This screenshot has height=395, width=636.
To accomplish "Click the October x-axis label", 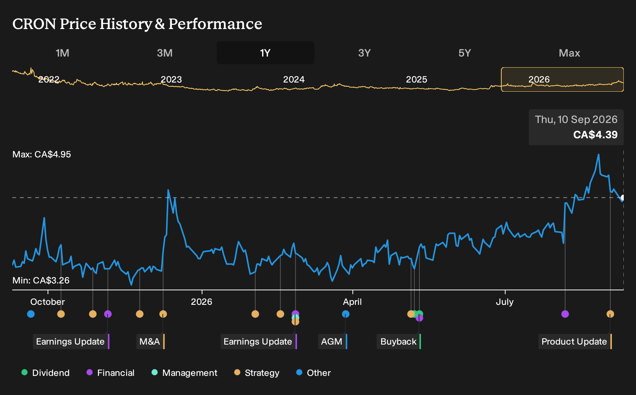I will coord(48,302).
